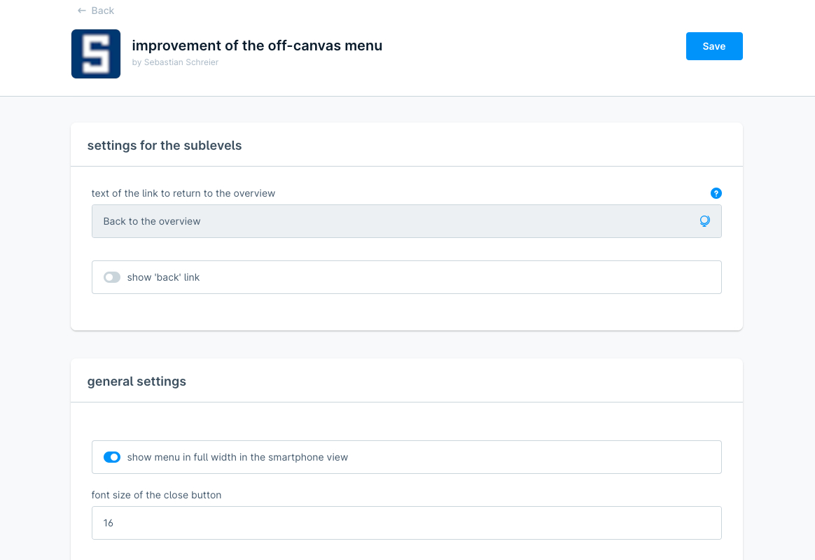This screenshot has width=815, height=560.
Task: Go back using the Back link text
Action: [x=103, y=10]
